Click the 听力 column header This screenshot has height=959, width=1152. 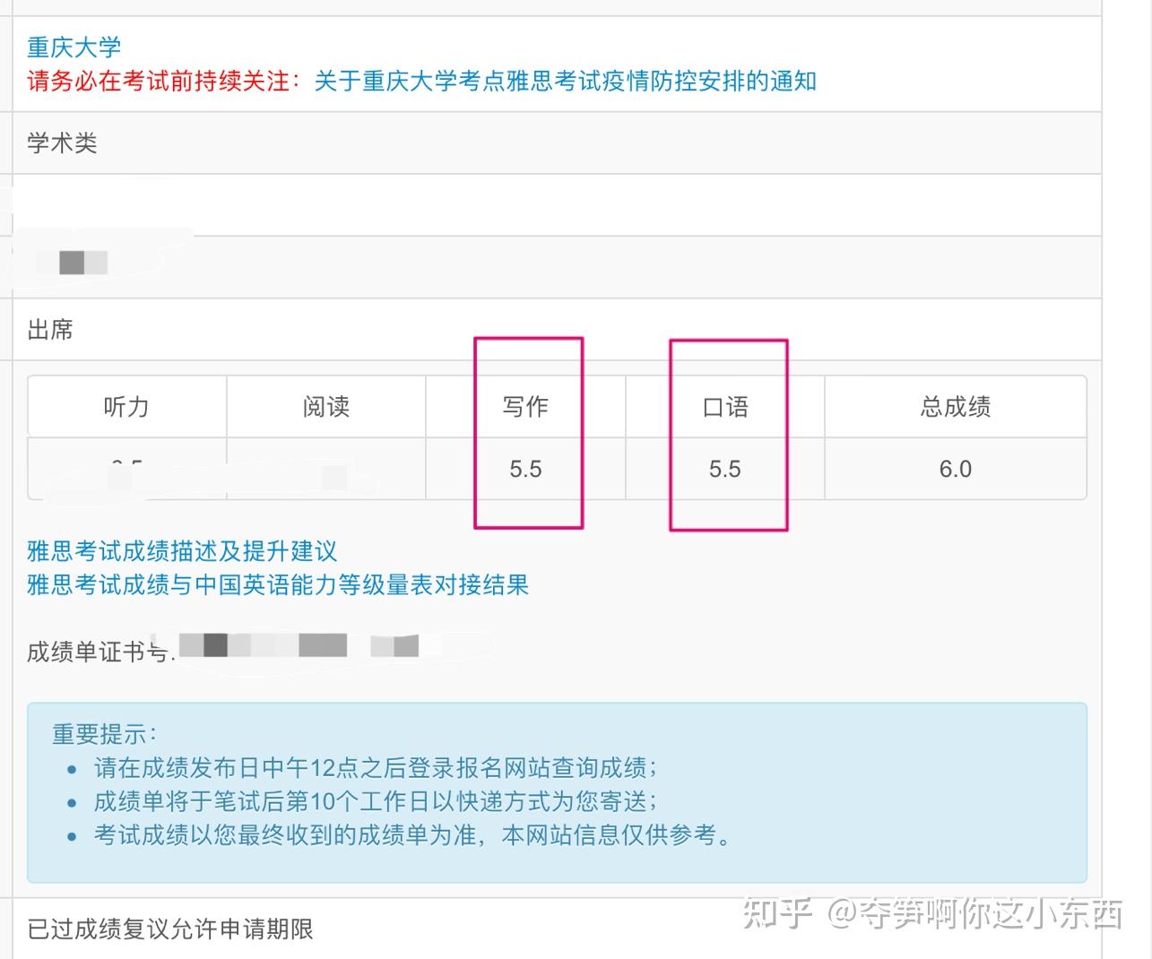126,407
